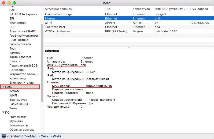Click the PPP (PPPSerial) type cell
This screenshot has height=139, width=214.
click(116, 31)
